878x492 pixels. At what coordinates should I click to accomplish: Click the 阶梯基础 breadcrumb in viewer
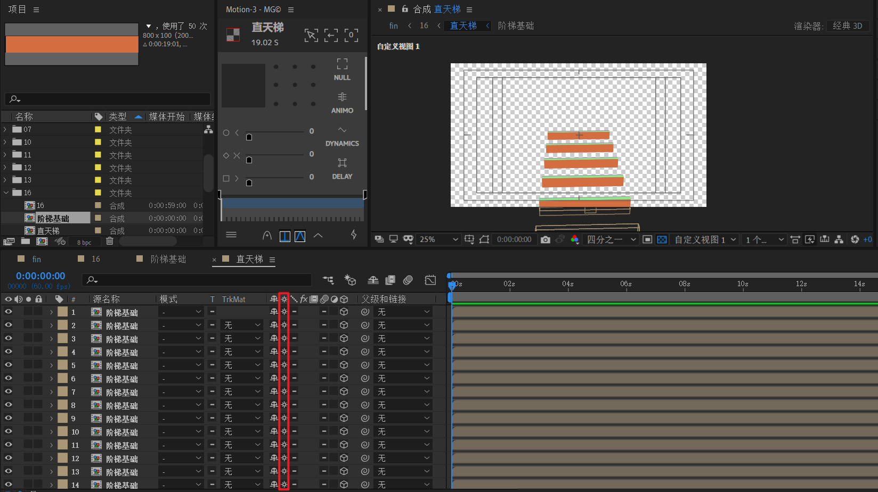pos(516,26)
